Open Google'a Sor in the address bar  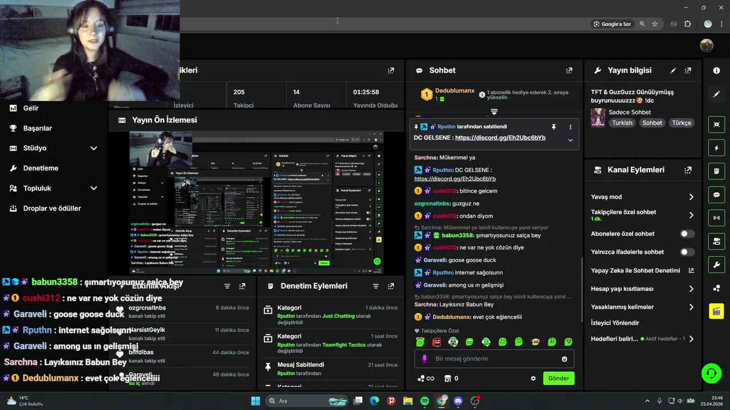point(613,24)
